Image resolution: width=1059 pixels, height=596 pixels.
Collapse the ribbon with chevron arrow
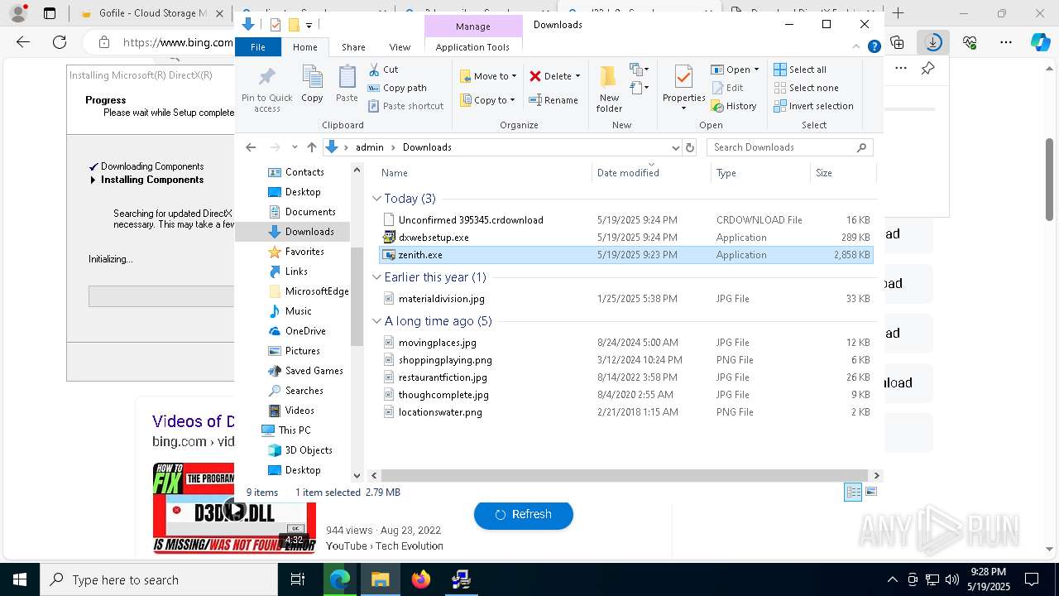click(856, 47)
